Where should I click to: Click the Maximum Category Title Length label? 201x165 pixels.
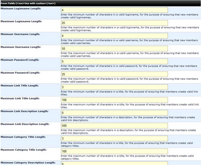click(x=24, y=150)
